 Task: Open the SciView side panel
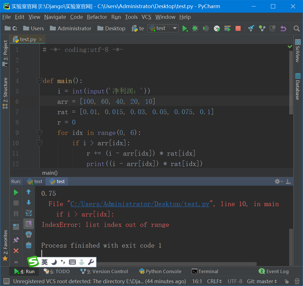tap(298, 51)
